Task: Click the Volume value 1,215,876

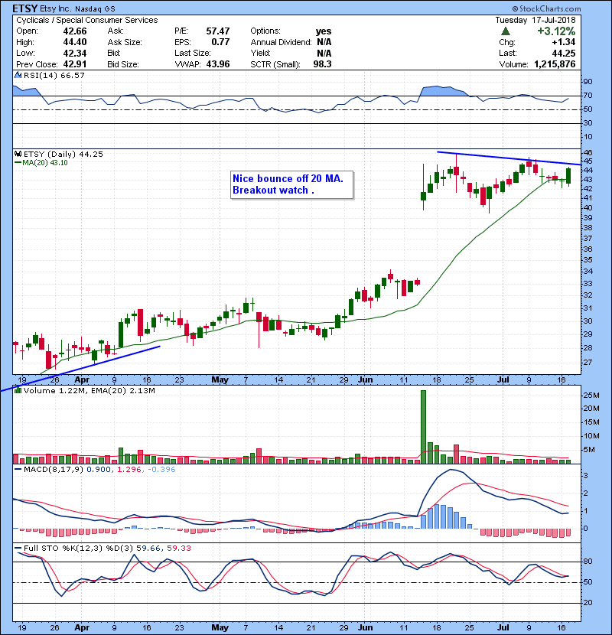Action: click(555, 64)
